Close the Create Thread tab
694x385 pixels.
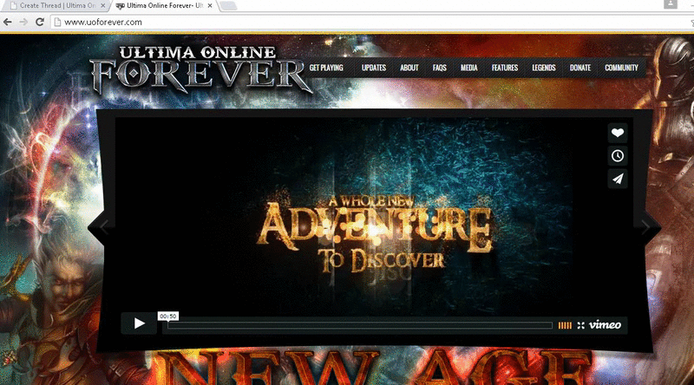103,6
